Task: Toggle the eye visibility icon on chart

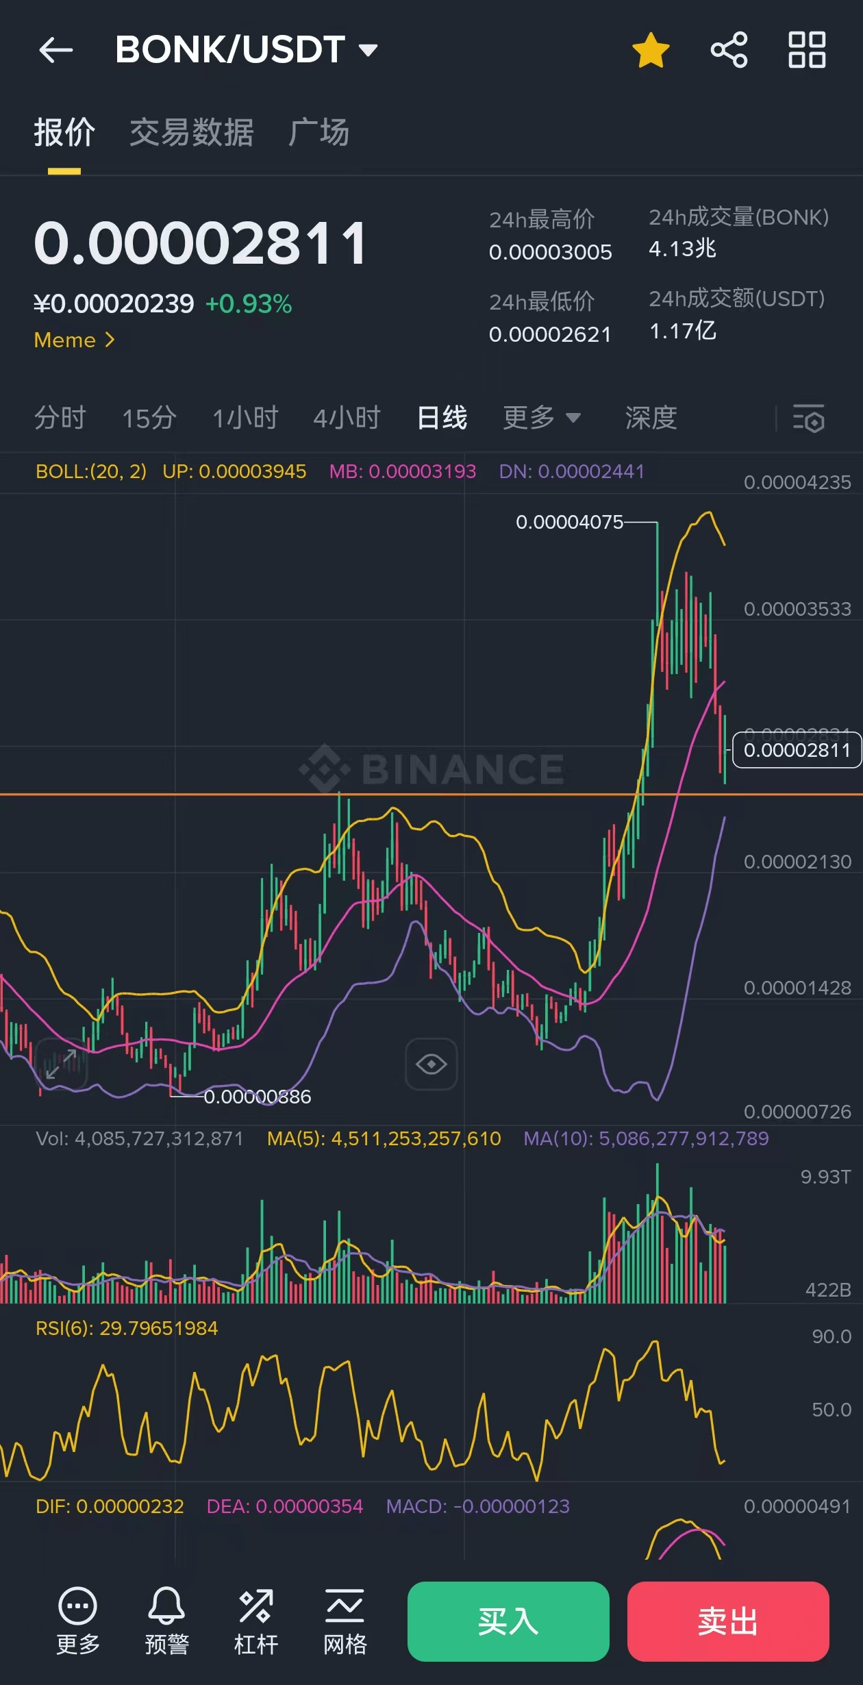Action: pos(431,1064)
